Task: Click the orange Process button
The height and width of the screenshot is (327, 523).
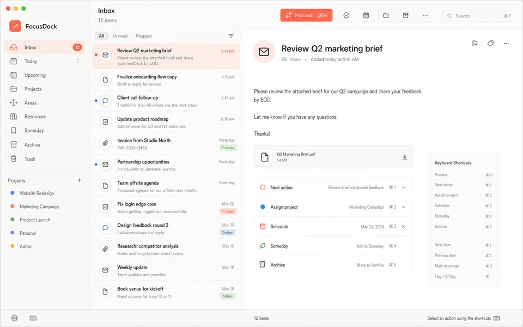Action: (x=306, y=15)
